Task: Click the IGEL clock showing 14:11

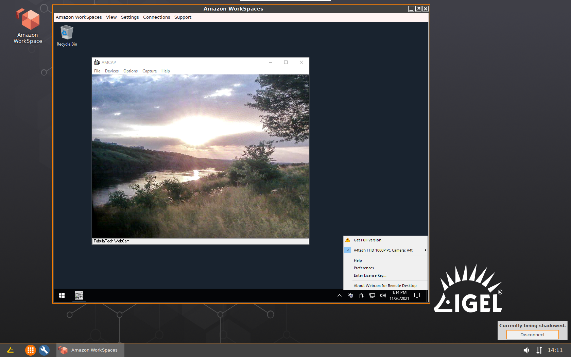Action: (x=555, y=350)
